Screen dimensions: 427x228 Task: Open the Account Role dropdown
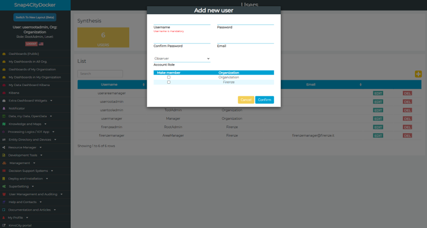pyautogui.click(x=182, y=59)
